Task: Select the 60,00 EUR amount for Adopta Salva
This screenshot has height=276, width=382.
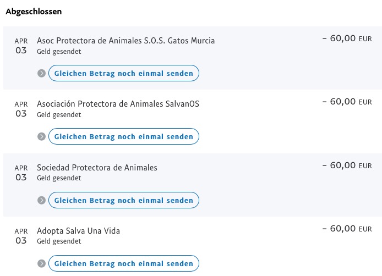Action: tap(347, 229)
